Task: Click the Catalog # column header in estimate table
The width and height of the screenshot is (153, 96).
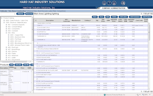Action: coord(87,20)
